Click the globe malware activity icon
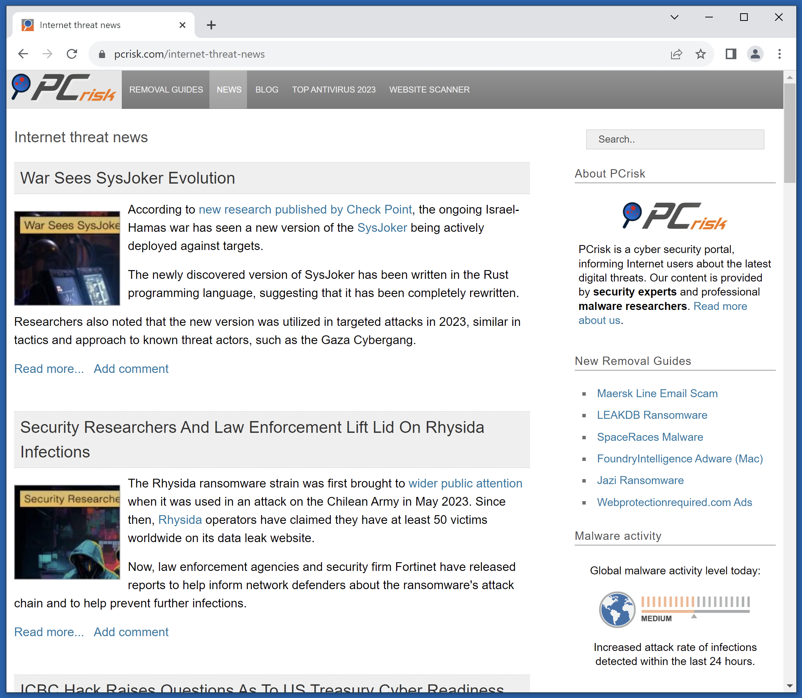The height and width of the screenshot is (698, 802). (x=617, y=610)
